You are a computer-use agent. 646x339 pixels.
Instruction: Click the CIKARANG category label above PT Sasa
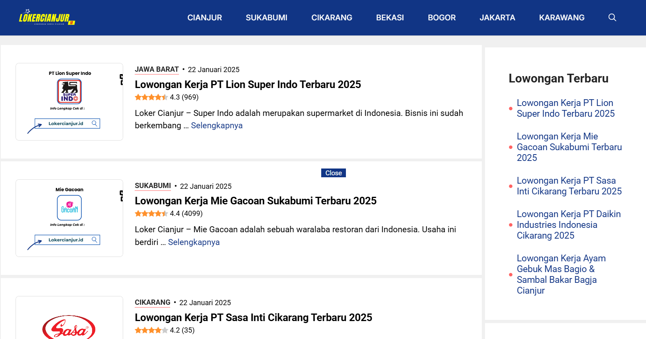pos(152,302)
